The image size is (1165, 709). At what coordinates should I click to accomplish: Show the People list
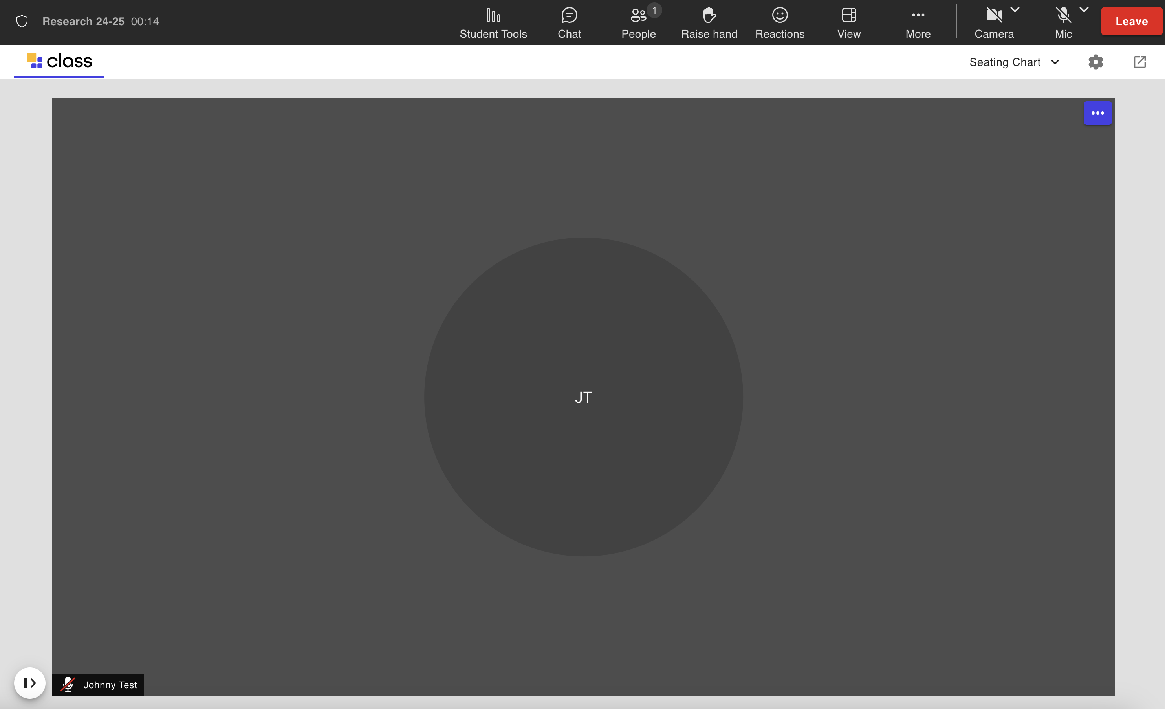click(x=638, y=22)
